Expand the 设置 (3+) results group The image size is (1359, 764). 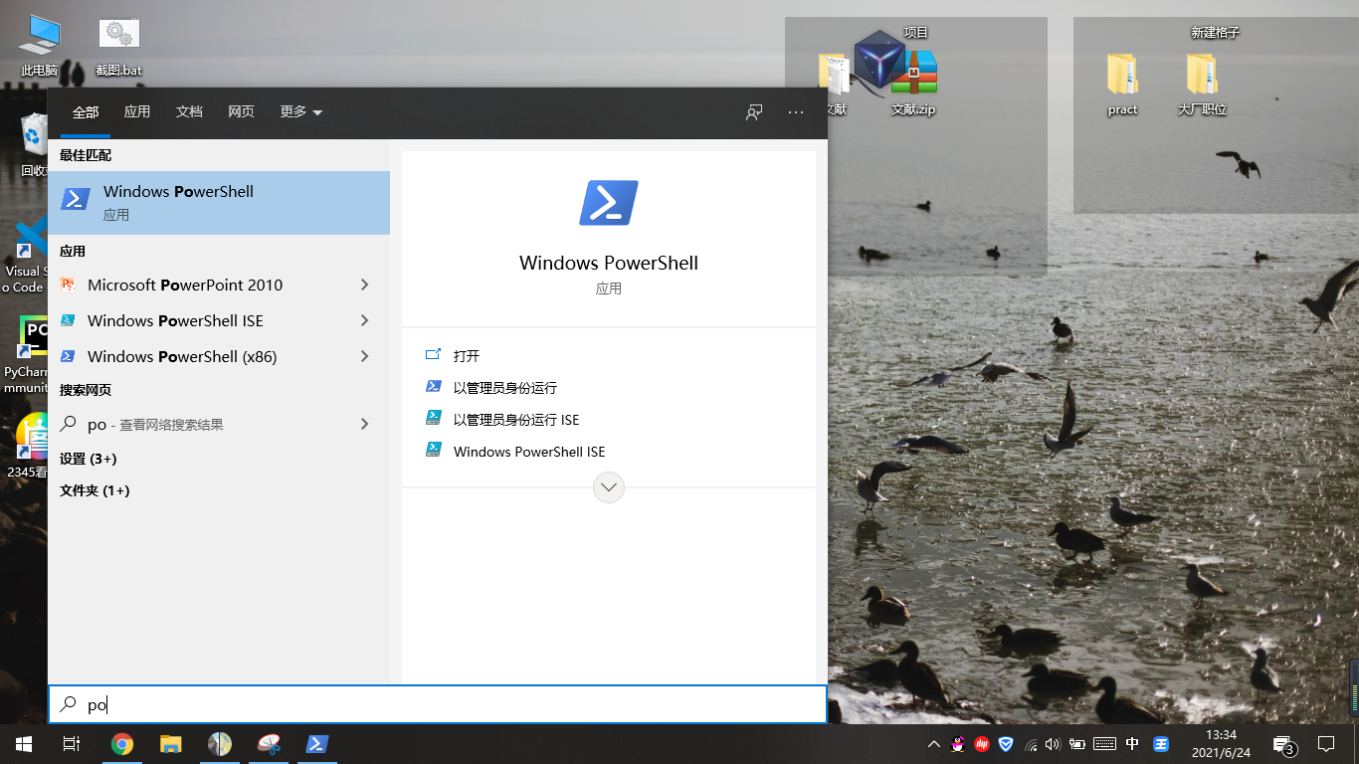89,459
